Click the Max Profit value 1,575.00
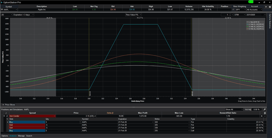 click(x=143, y=116)
